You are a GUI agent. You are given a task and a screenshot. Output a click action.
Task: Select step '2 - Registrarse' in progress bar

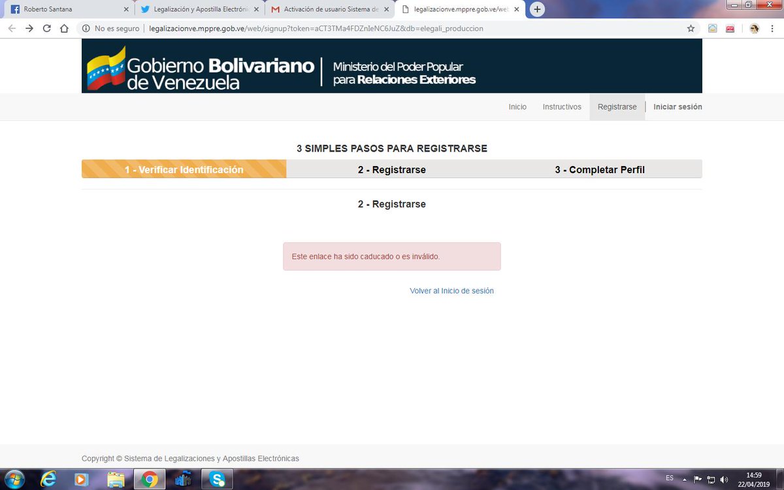pyautogui.click(x=391, y=169)
